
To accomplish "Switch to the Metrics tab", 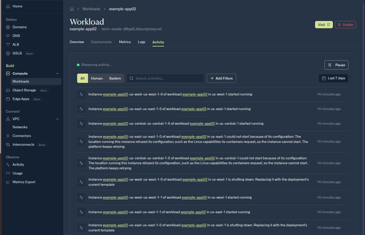I will coord(125,42).
